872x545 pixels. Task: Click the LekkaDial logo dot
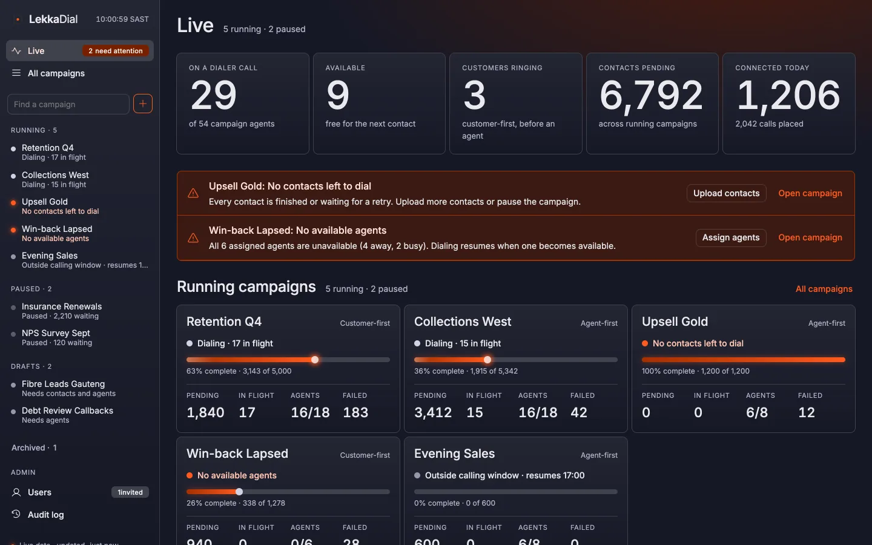click(18, 19)
